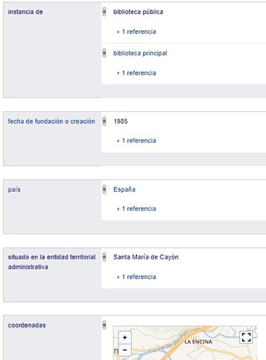Click rank icon beside biblioteca principal
The width and height of the screenshot is (266, 360).
pyautogui.click(x=104, y=53)
